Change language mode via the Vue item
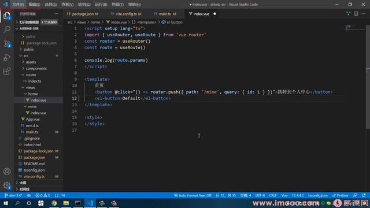Viewport: 370px width, 208px height. coord(284,195)
